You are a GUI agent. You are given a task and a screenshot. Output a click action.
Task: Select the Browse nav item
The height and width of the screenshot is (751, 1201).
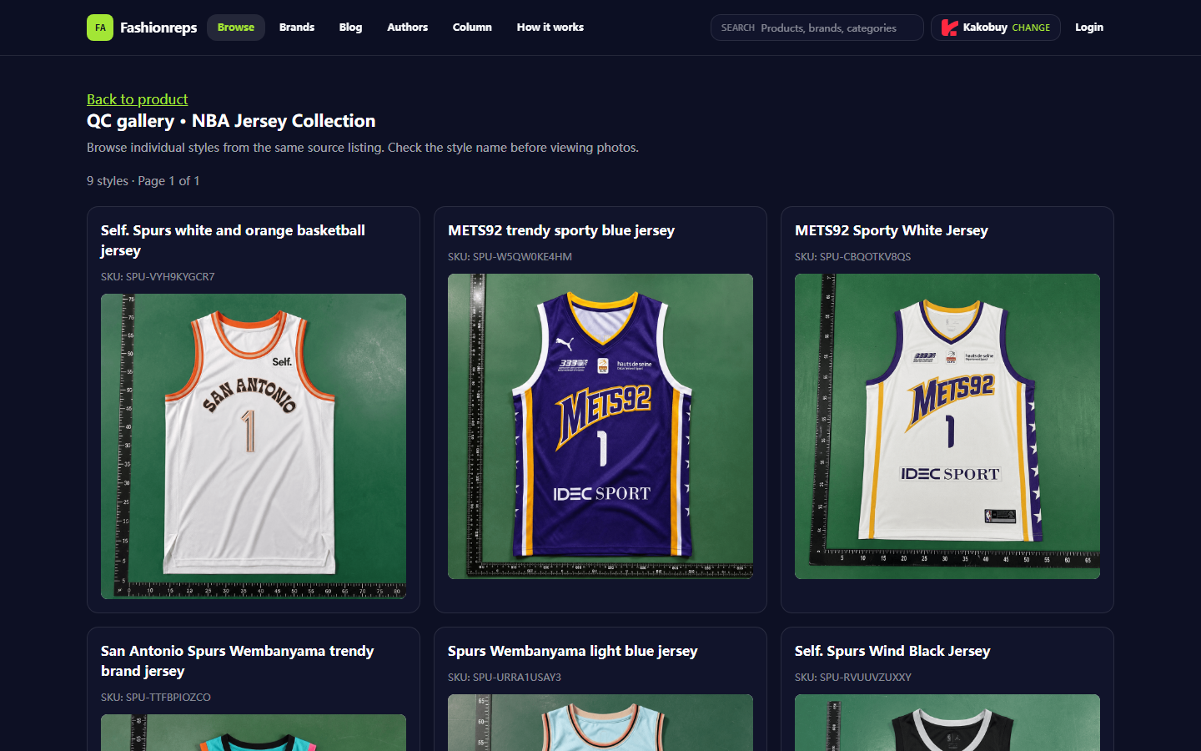pyautogui.click(x=236, y=28)
